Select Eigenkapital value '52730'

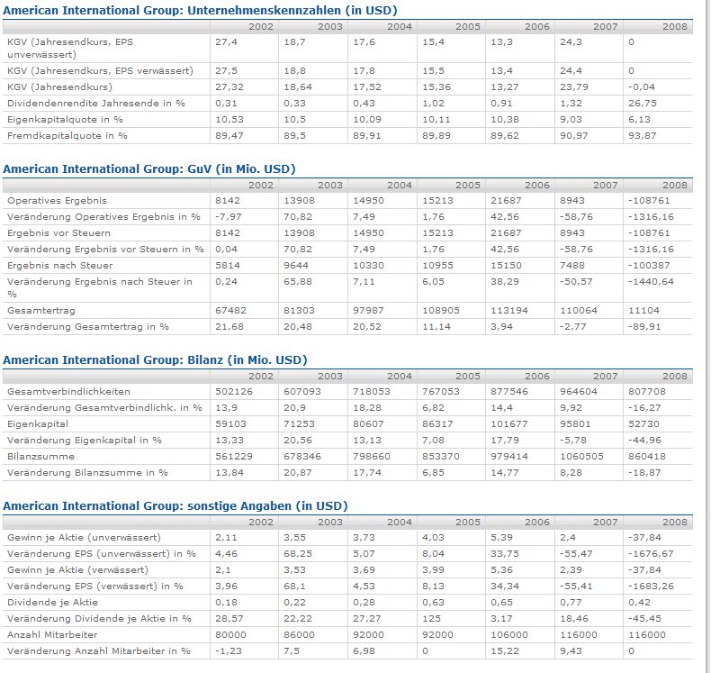[x=643, y=424]
